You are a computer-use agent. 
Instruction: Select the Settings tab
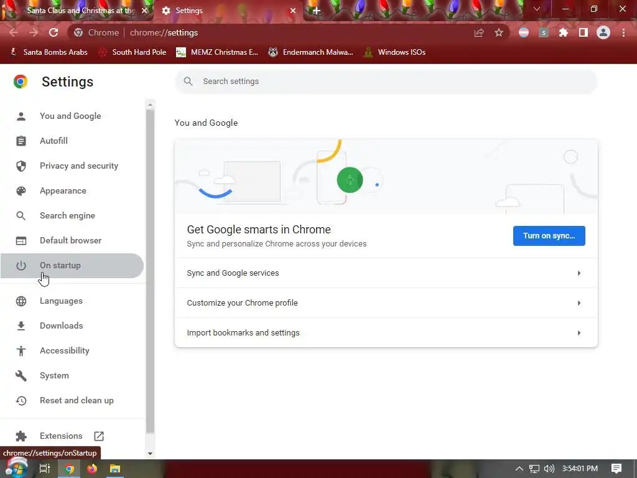coord(228,11)
